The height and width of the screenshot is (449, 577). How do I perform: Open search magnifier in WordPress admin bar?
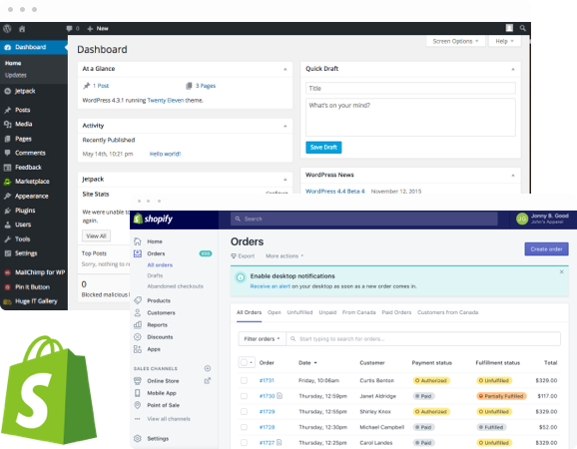522,28
